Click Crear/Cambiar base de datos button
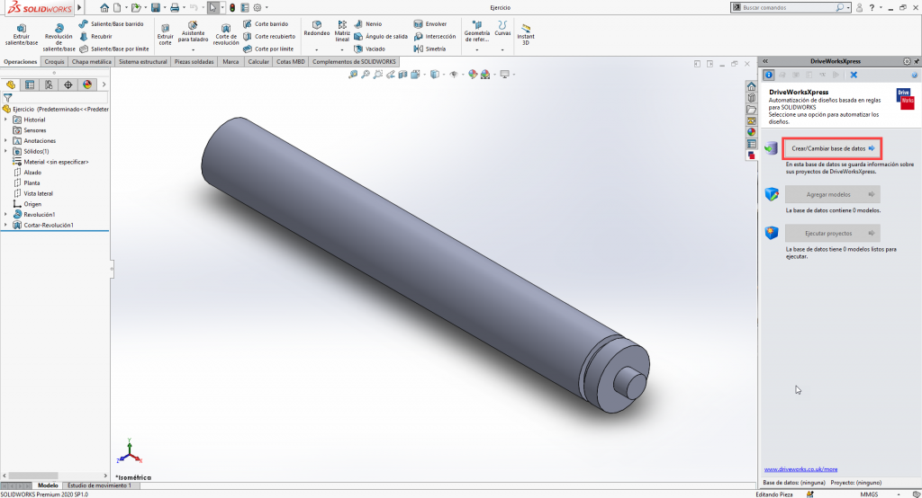 click(832, 147)
